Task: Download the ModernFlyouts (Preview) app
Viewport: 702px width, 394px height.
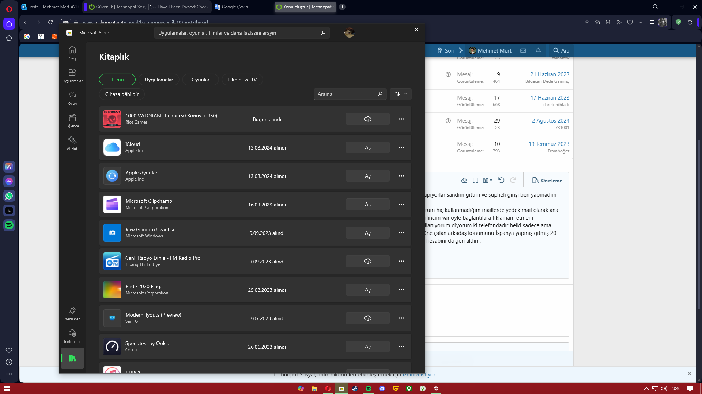Action: click(x=367, y=318)
